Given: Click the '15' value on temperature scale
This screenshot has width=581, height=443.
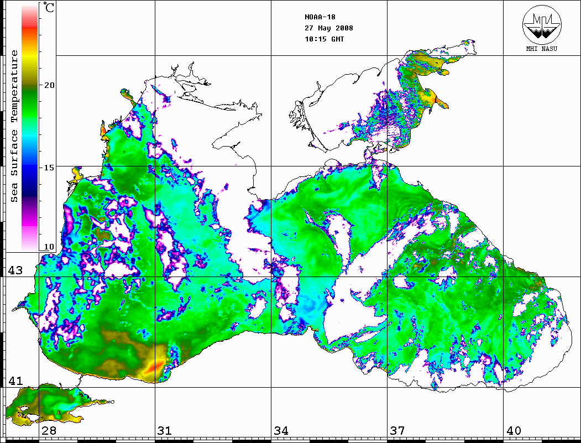Looking at the screenshot, I should click(x=49, y=168).
